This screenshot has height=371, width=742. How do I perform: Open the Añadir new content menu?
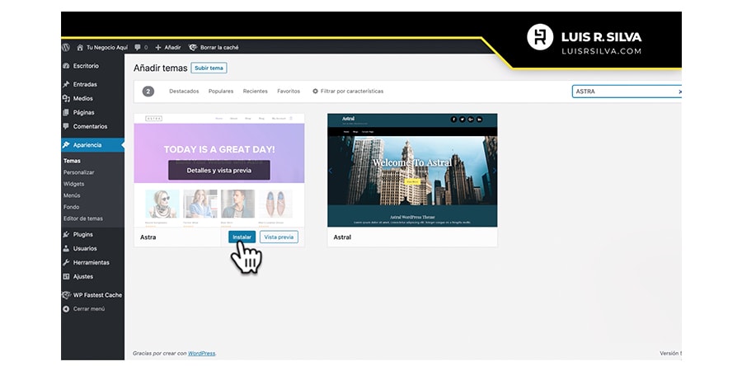[168, 47]
